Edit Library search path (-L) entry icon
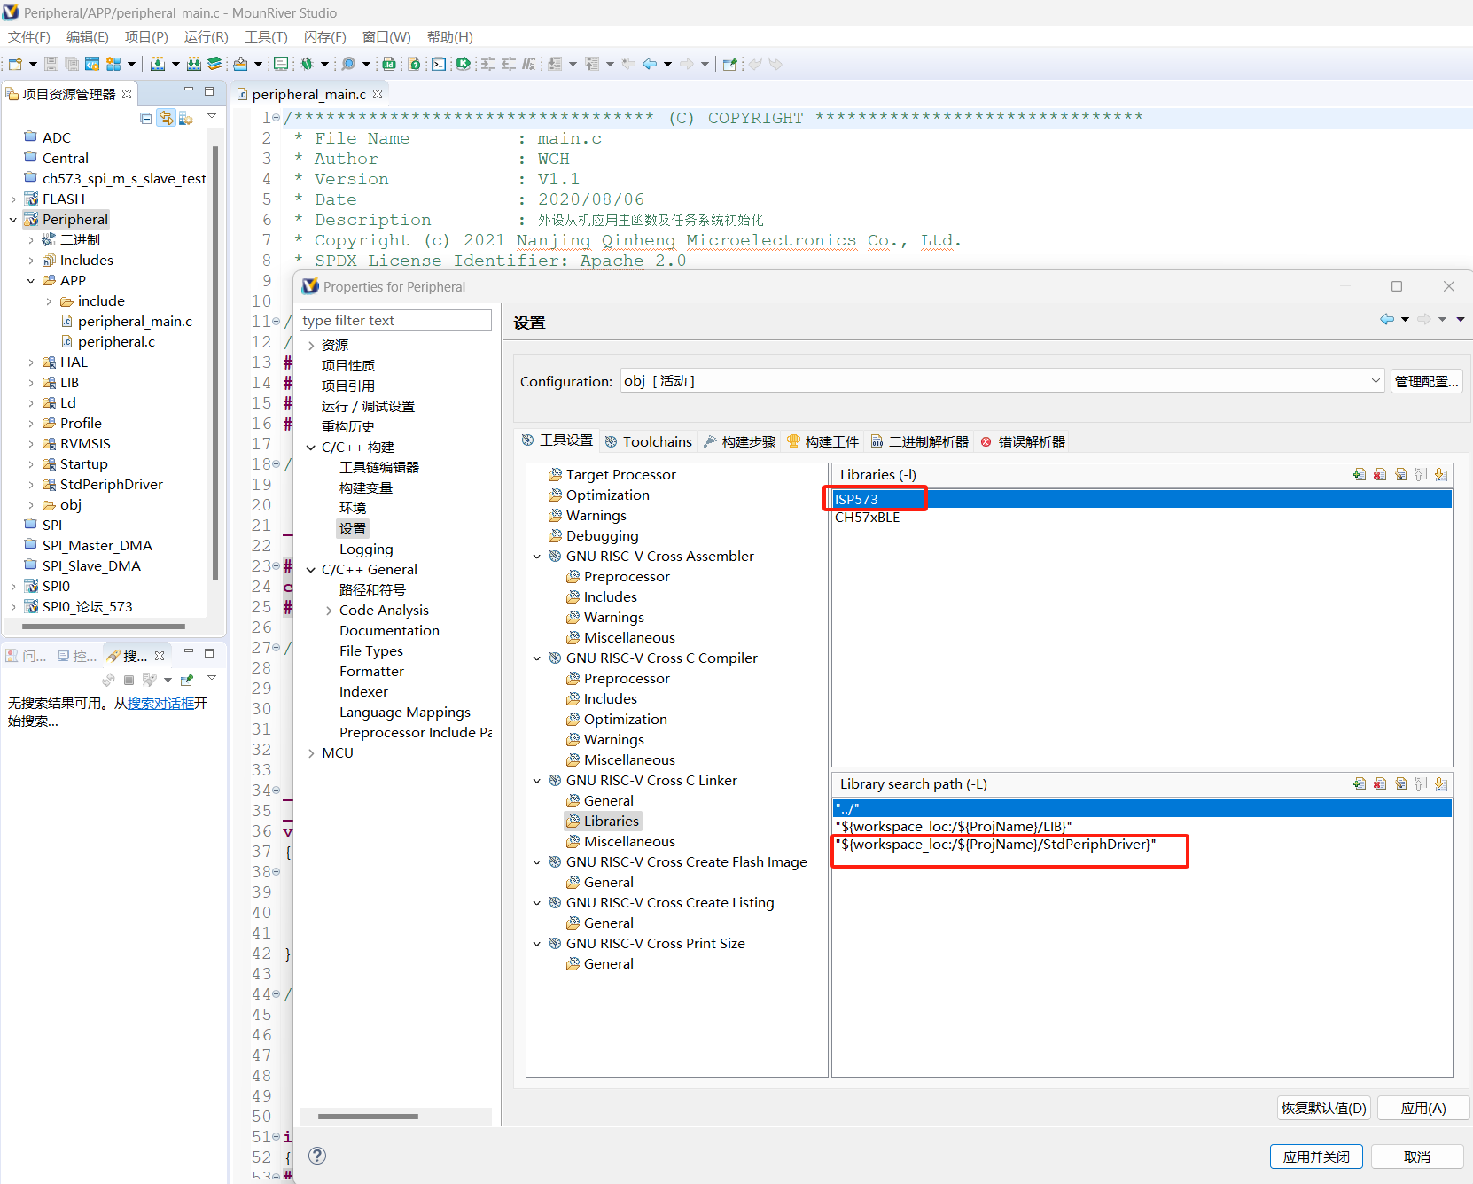Screen dimensions: 1473x1184 tap(1400, 784)
